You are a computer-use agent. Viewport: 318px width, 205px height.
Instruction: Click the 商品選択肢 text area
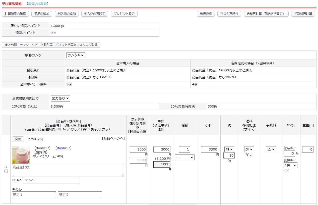pos(68,170)
